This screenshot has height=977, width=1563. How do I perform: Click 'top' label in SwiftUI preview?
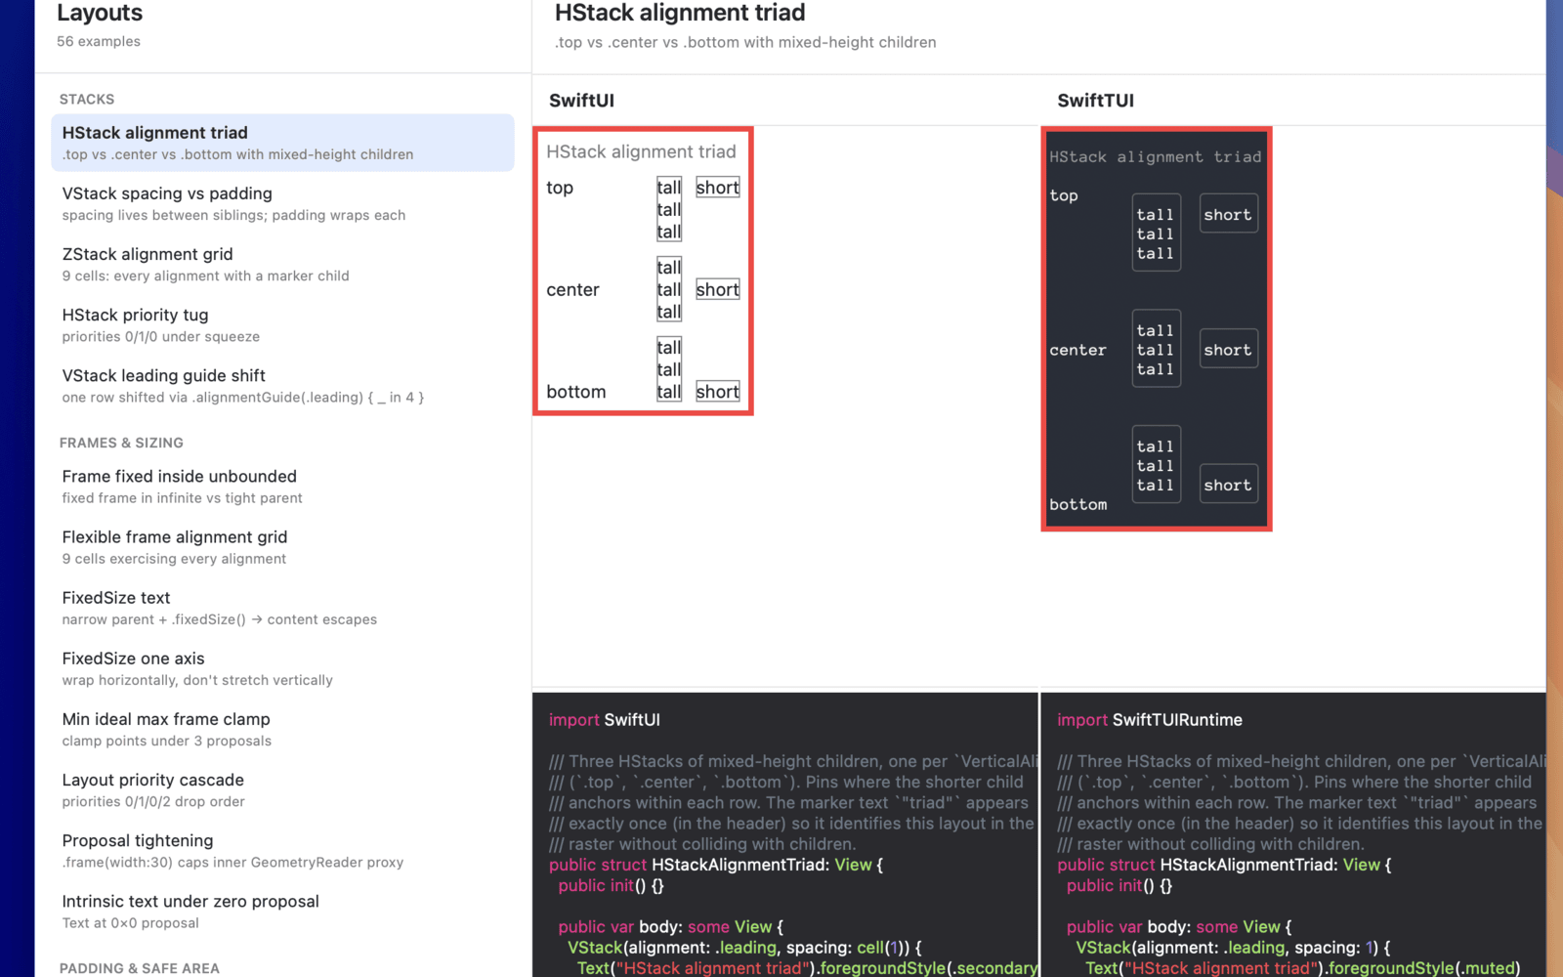(x=560, y=188)
